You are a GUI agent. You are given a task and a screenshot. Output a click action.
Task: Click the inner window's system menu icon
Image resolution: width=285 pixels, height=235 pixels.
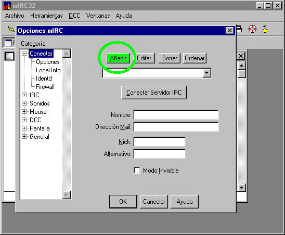tap(9, 56)
